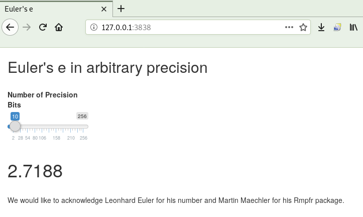363x217 pixels.
Task: Close the Euler's e tab
Action: [x=104, y=9]
